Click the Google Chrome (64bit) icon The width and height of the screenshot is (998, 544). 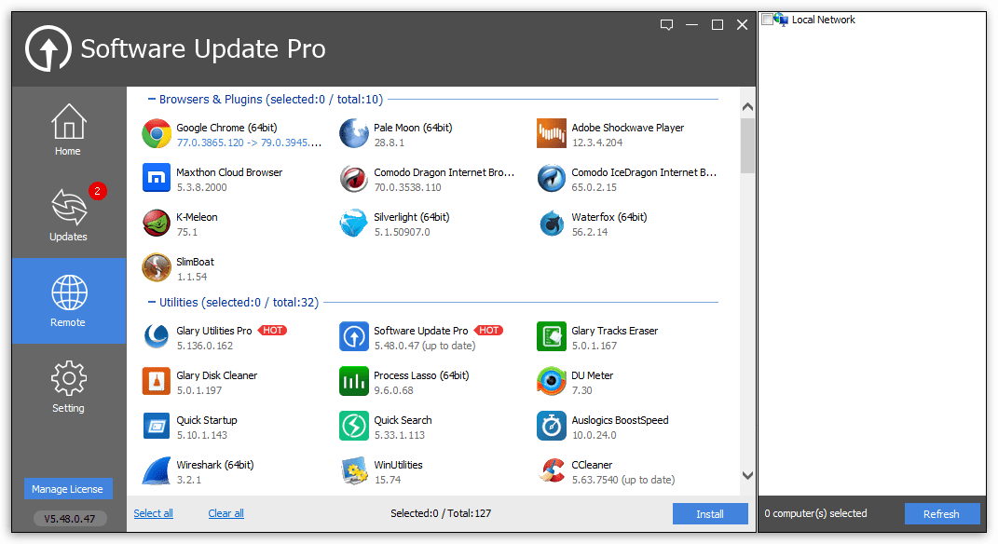click(157, 133)
